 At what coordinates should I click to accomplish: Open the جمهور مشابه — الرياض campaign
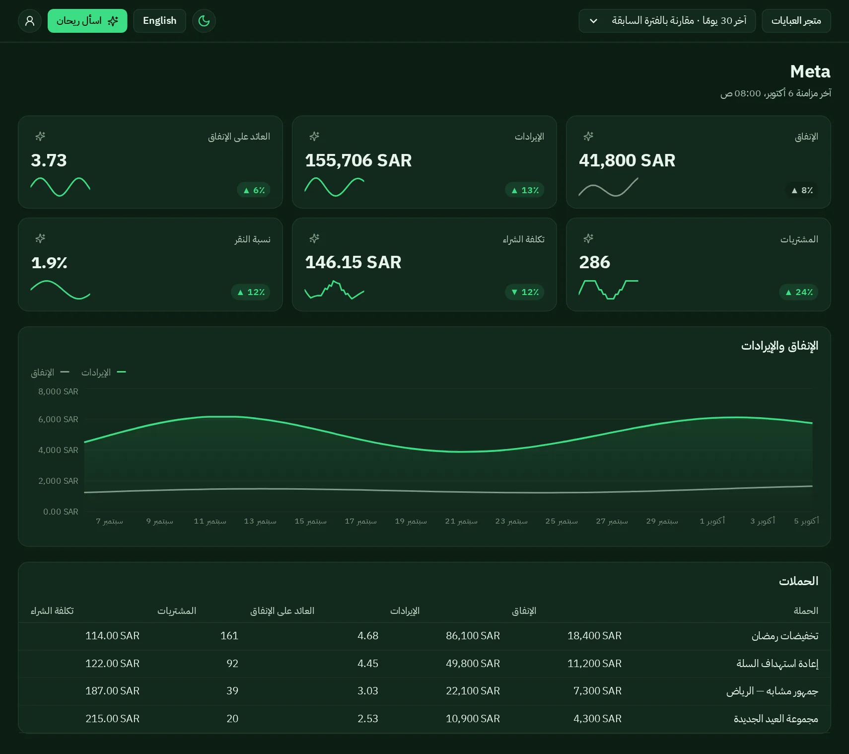point(424,691)
